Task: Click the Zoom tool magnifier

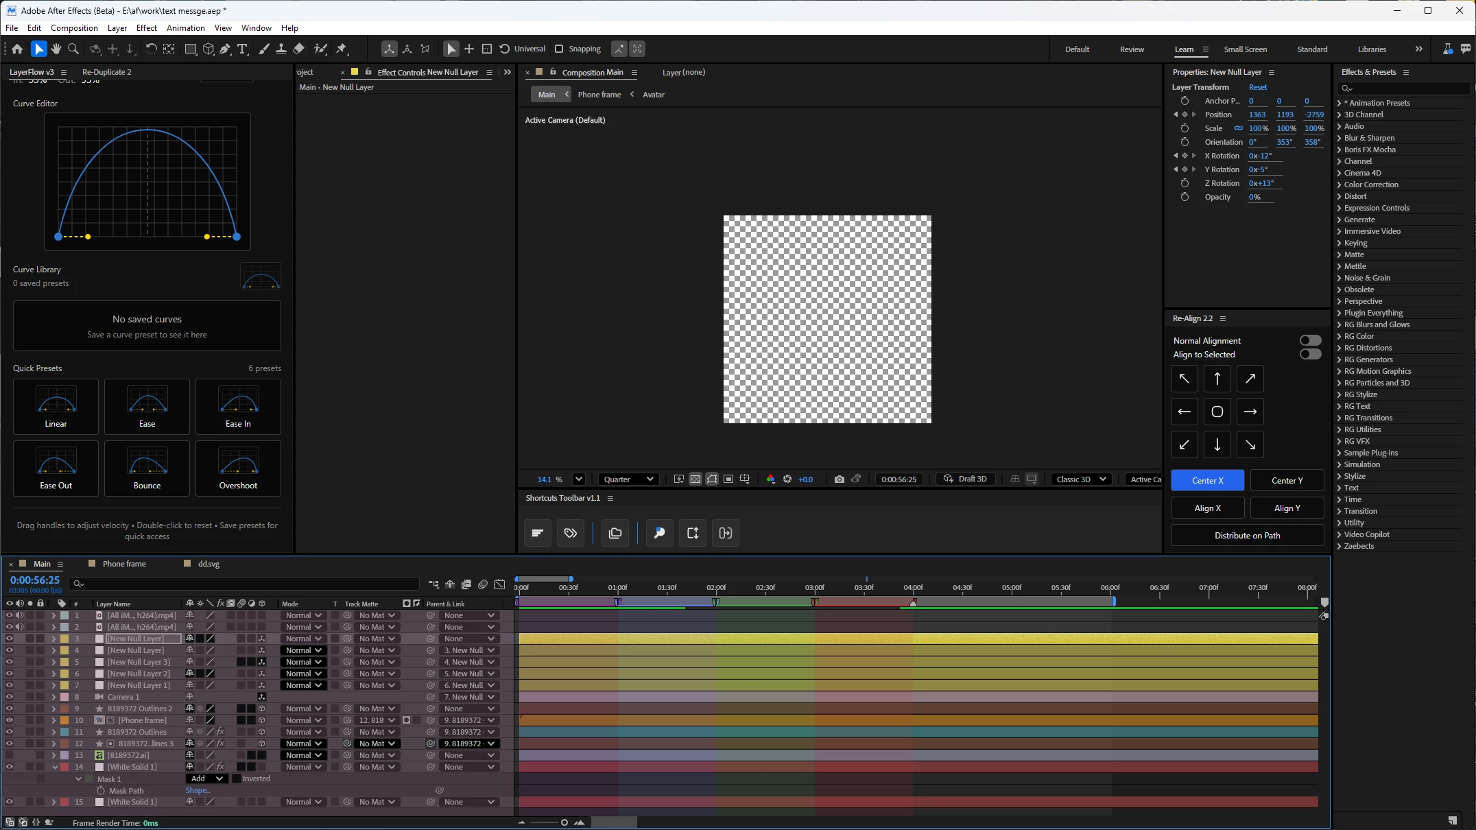Action: (x=73, y=49)
